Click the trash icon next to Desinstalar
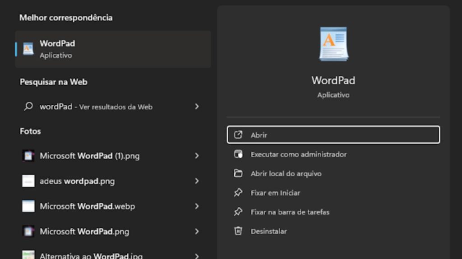Screen dimensions: 462x259 coord(238,231)
